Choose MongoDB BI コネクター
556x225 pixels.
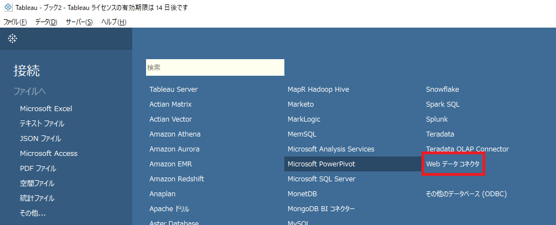(321, 209)
